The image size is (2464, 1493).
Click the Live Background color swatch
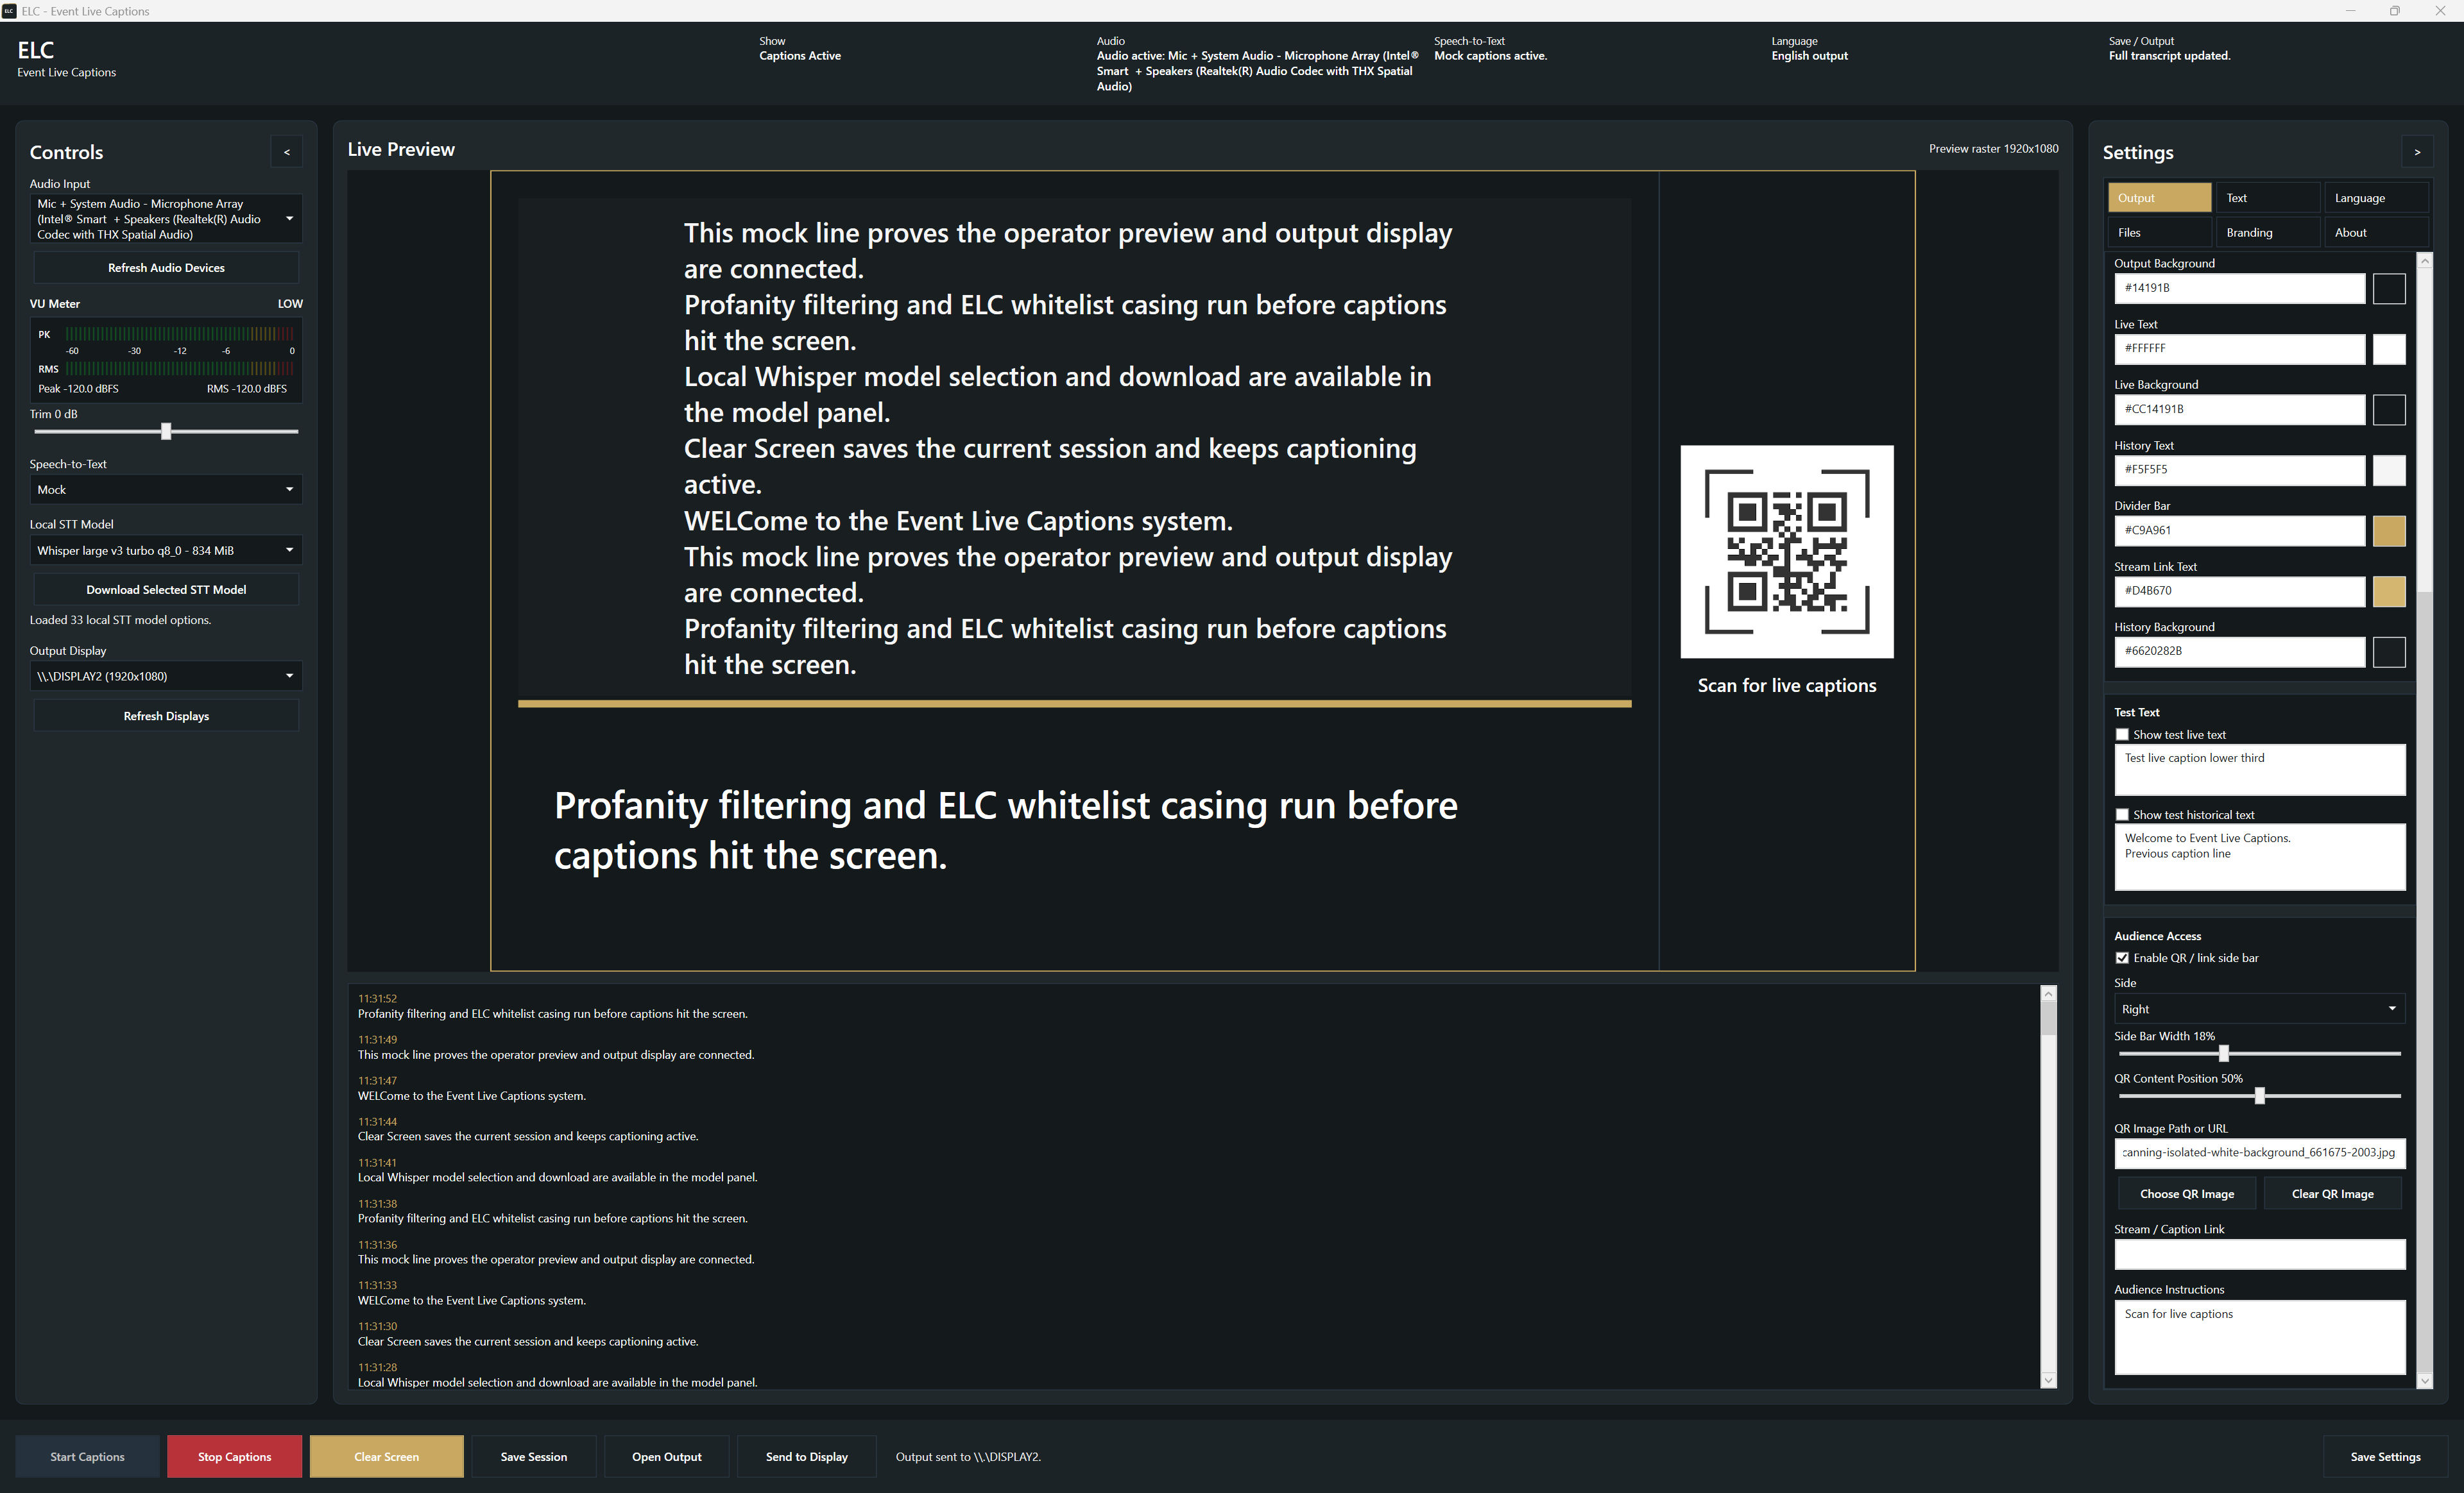(x=2389, y=410)
